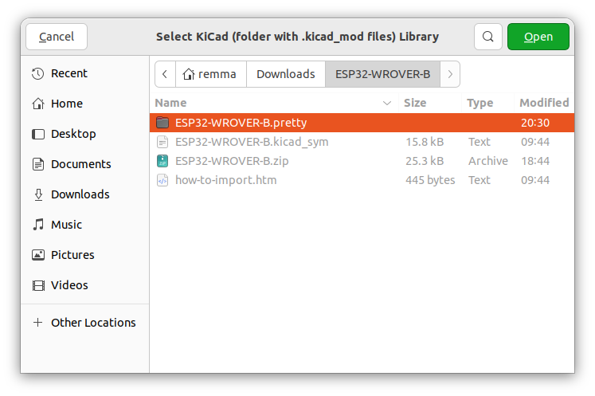Select the ESP32-WROVER-B.pretty folder icon
Screen dimensions: 595x396
click(162, 123)
